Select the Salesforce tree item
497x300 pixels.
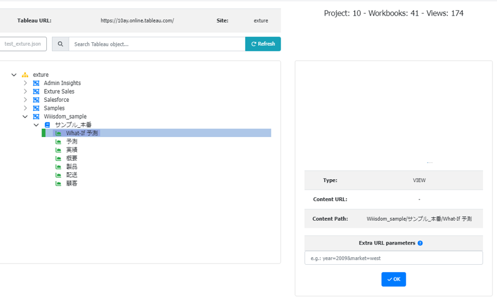coord(56,99)
